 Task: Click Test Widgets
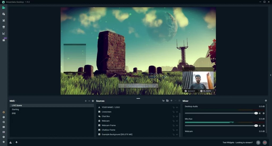[228, 143]
